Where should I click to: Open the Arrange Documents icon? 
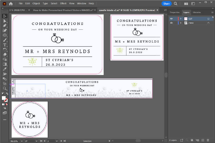pos(186,4)
